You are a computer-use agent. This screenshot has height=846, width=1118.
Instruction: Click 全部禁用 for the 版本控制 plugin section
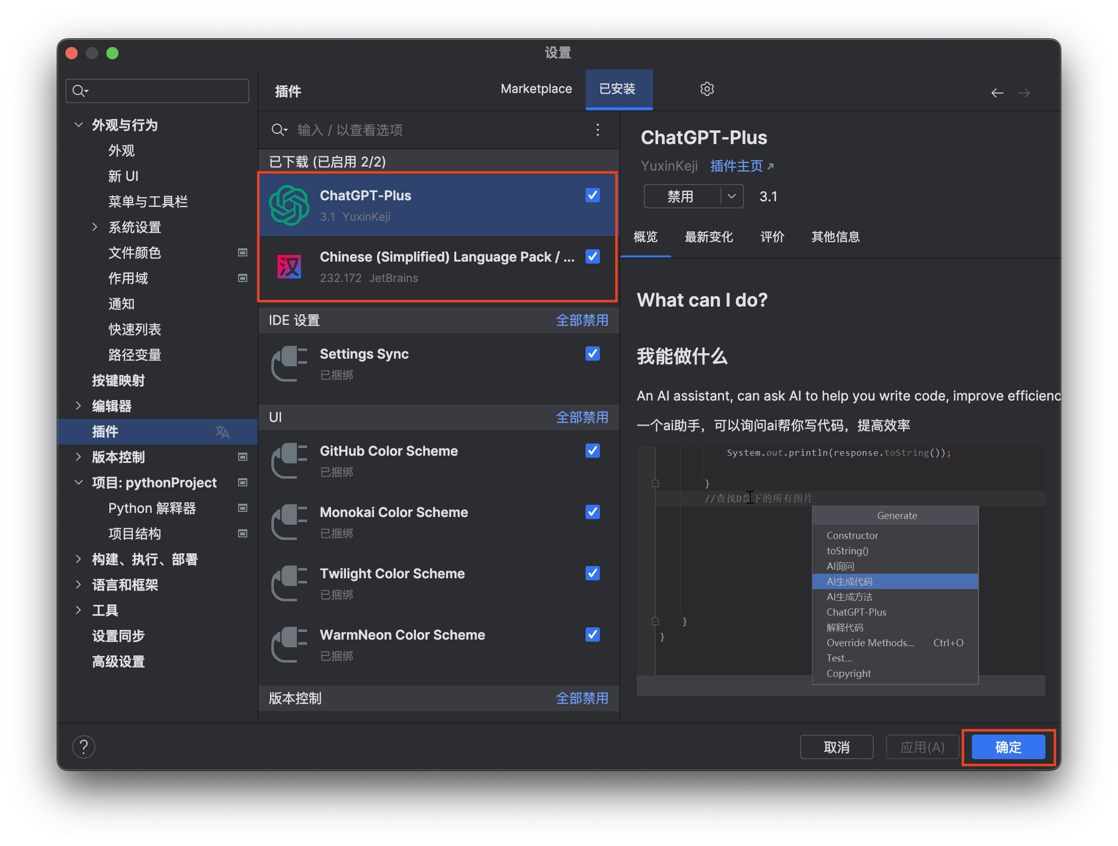582,698
